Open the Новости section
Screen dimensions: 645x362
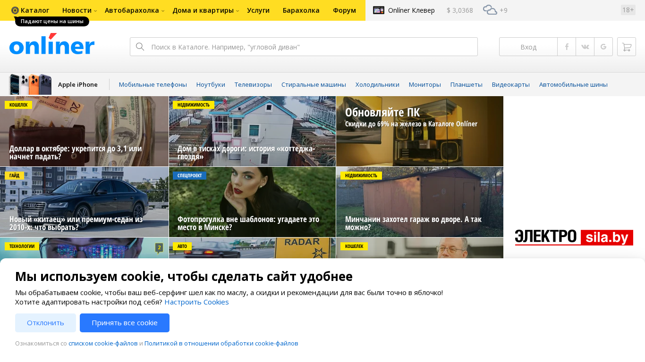coord(77,10)
